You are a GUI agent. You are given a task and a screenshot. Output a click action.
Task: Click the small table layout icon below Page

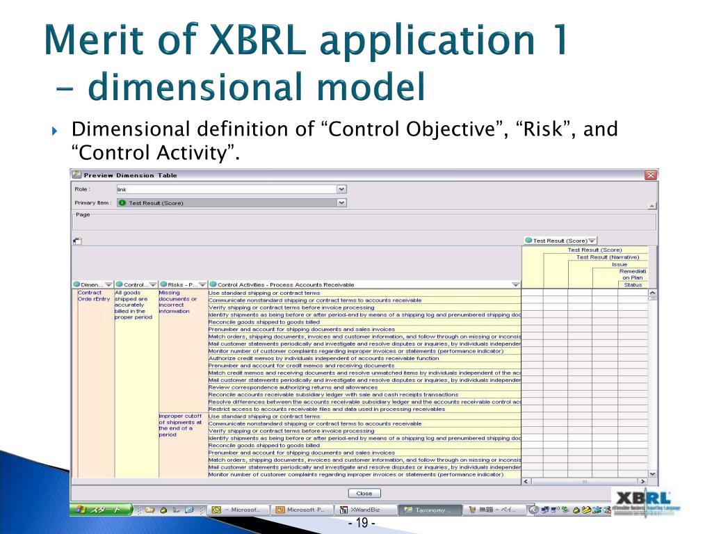pyautogui.click(x=77, y=241)
